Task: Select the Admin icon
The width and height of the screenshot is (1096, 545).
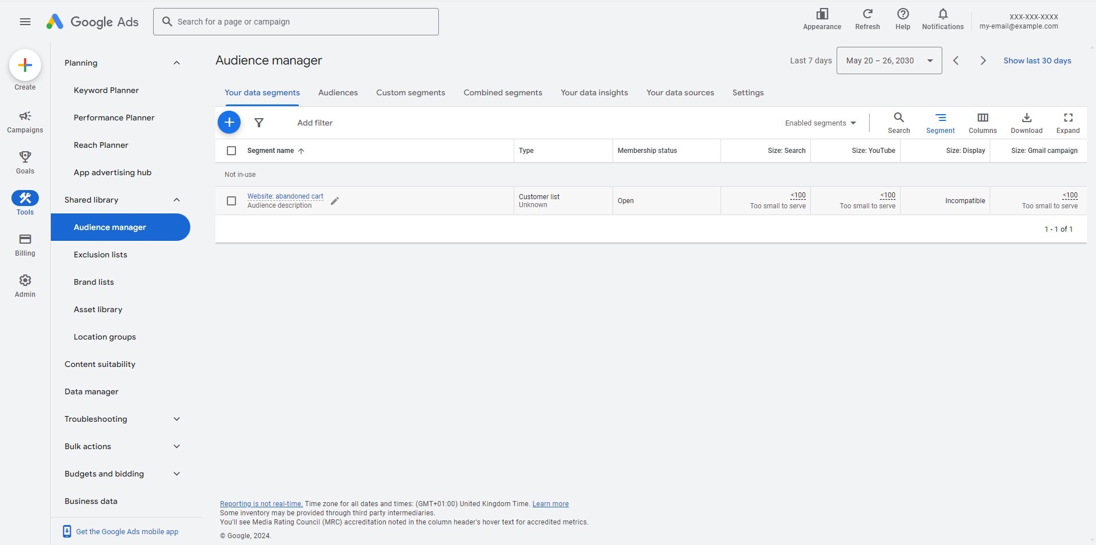Action: (x=25, y=281)
